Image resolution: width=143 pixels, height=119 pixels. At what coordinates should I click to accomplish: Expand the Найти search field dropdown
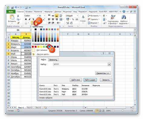109,64
